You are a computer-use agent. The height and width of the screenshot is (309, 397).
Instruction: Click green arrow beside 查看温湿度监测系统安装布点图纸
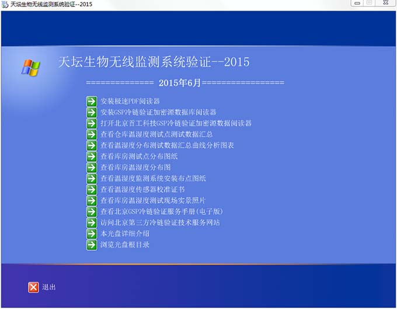92,179
